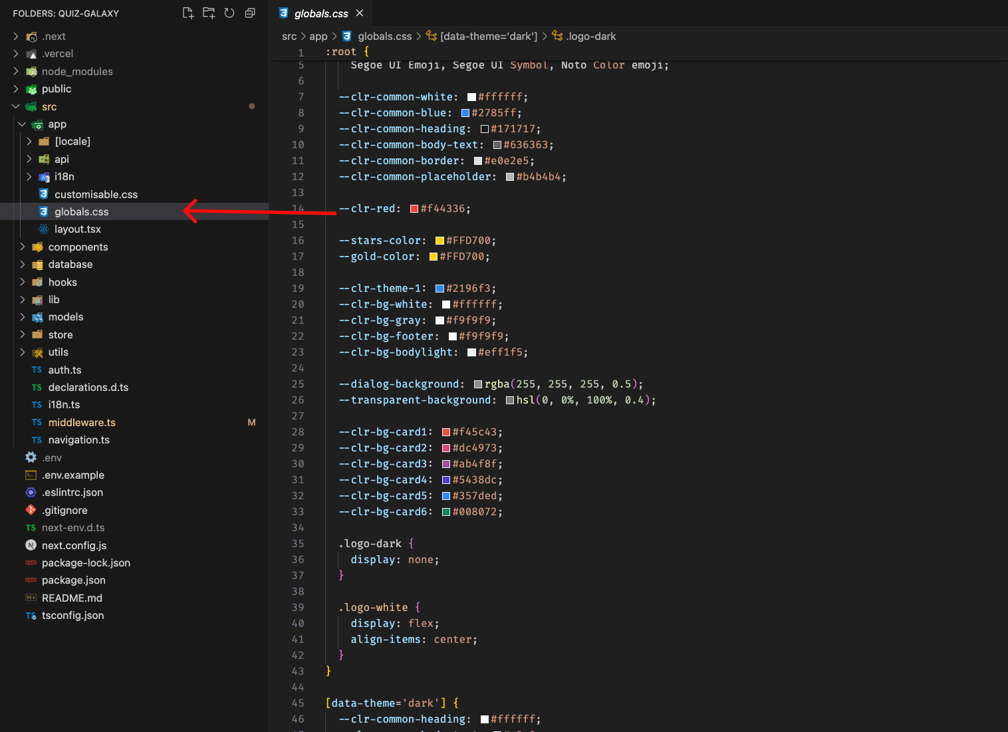The height and width of the screenshot is (732, 1008).
Task: Click the .env.example file icon
Action: tap(31, 475)
